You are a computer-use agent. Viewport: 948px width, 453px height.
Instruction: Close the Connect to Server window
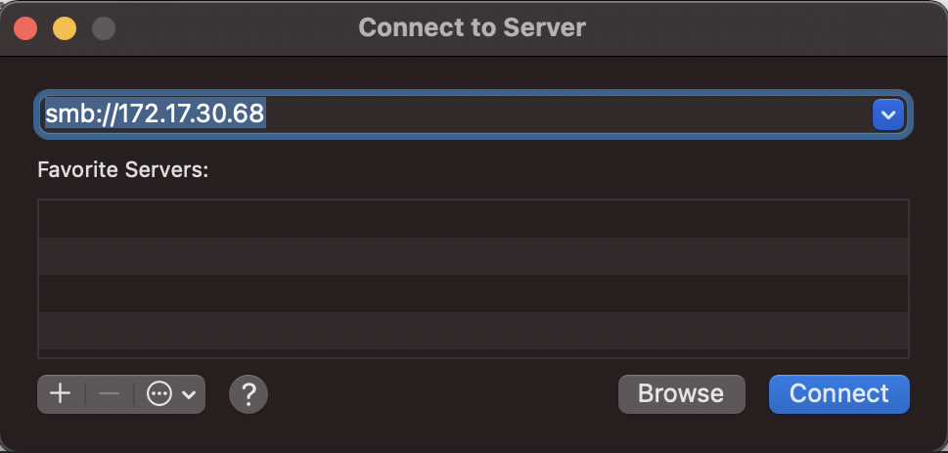(26, 28)
